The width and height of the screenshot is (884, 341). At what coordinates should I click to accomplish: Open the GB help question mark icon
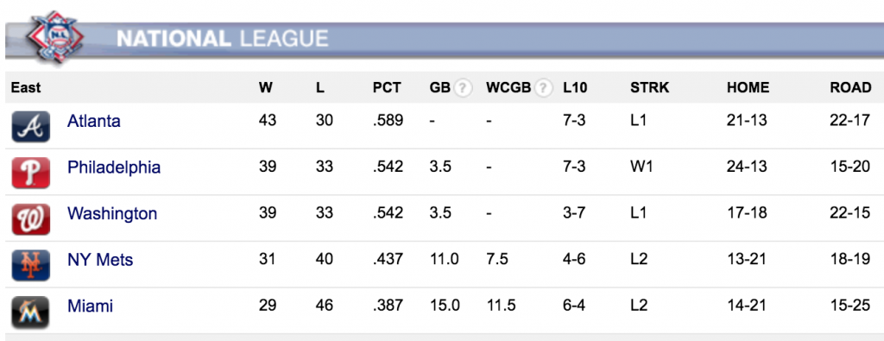[463, 88]
